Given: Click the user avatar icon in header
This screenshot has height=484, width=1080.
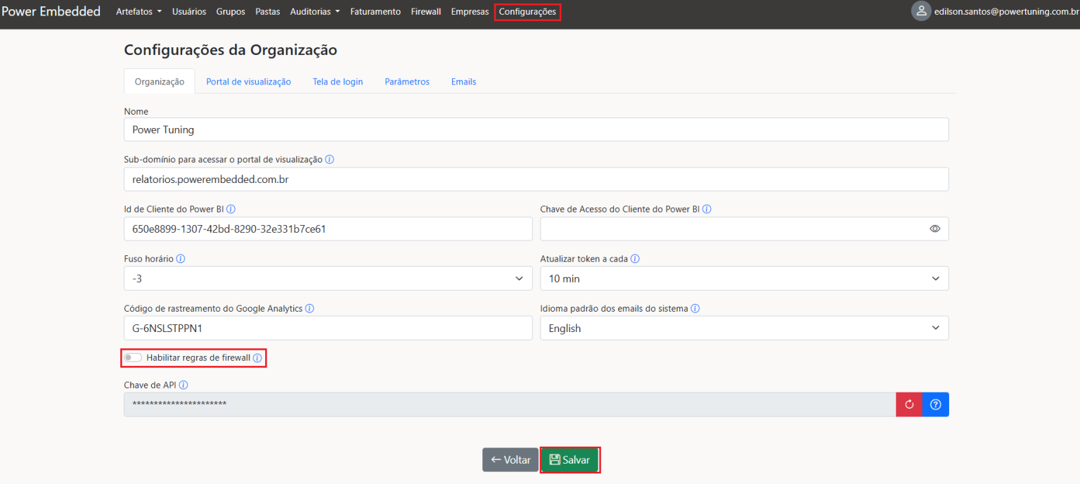Looking at the screenshot, I should coord(920,11).
